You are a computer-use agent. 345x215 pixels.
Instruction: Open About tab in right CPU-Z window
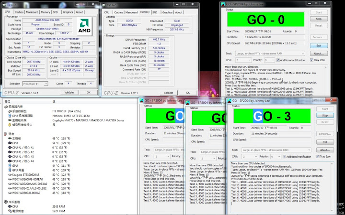pyautogui.click(x=179, y=12)
